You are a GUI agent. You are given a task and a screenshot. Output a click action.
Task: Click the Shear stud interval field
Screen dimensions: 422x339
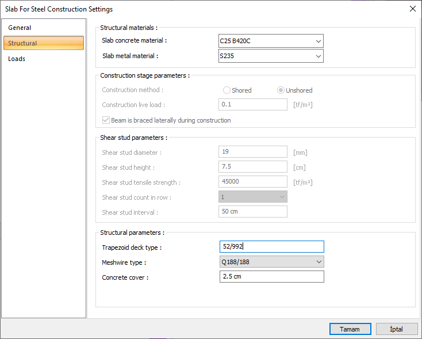tap(253, 212)
